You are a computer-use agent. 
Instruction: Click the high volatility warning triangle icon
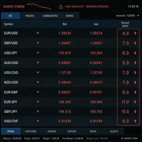coord(61,7)
